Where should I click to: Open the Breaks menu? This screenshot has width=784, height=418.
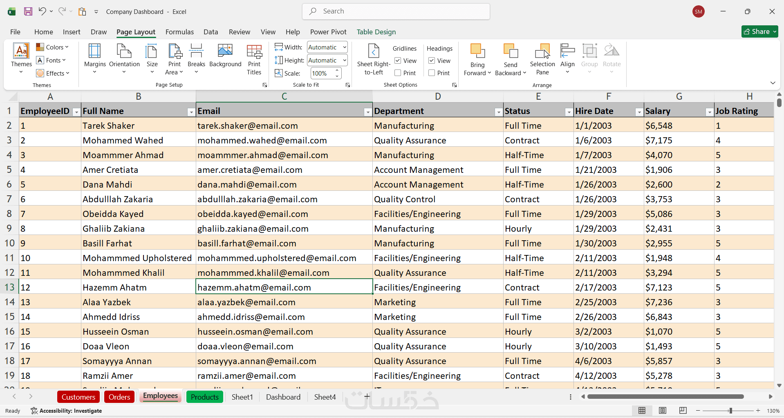[x=196, y=58]
